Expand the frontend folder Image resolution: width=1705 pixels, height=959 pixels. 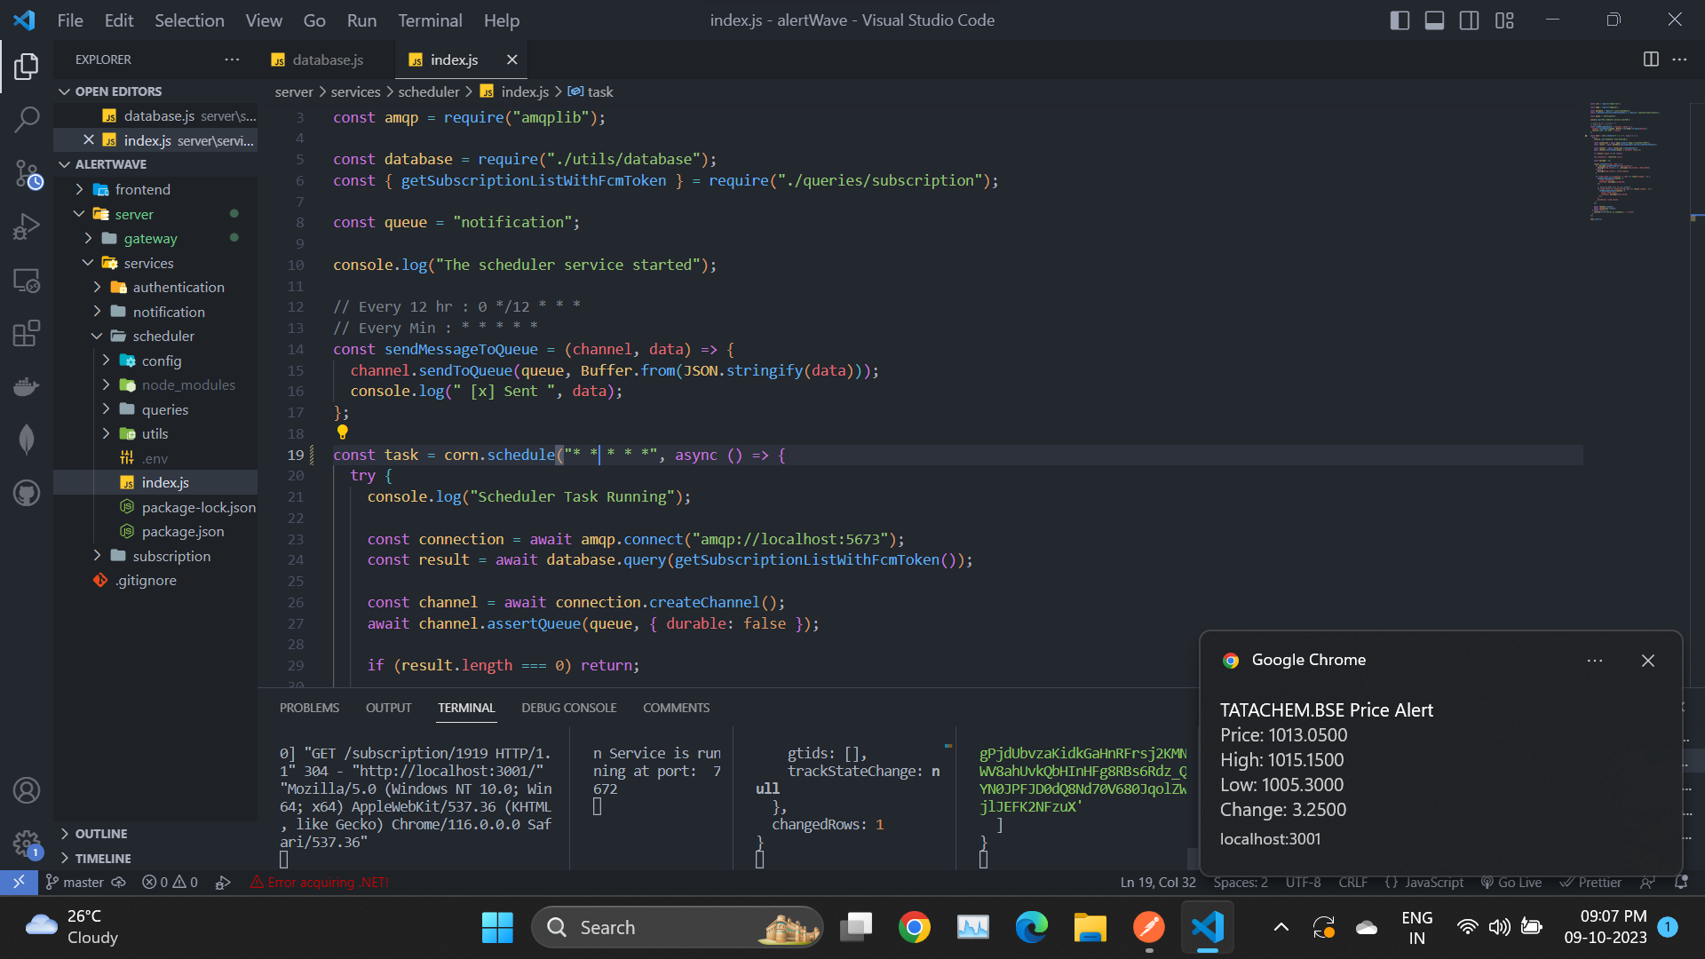[142, 189]
